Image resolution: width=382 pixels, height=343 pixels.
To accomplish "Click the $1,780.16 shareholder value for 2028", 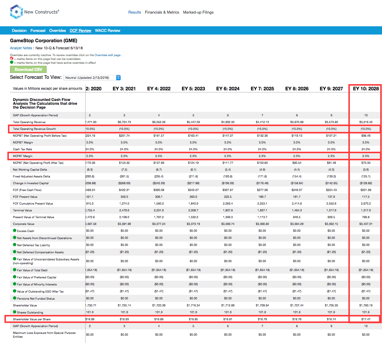I will click(366, 306).
